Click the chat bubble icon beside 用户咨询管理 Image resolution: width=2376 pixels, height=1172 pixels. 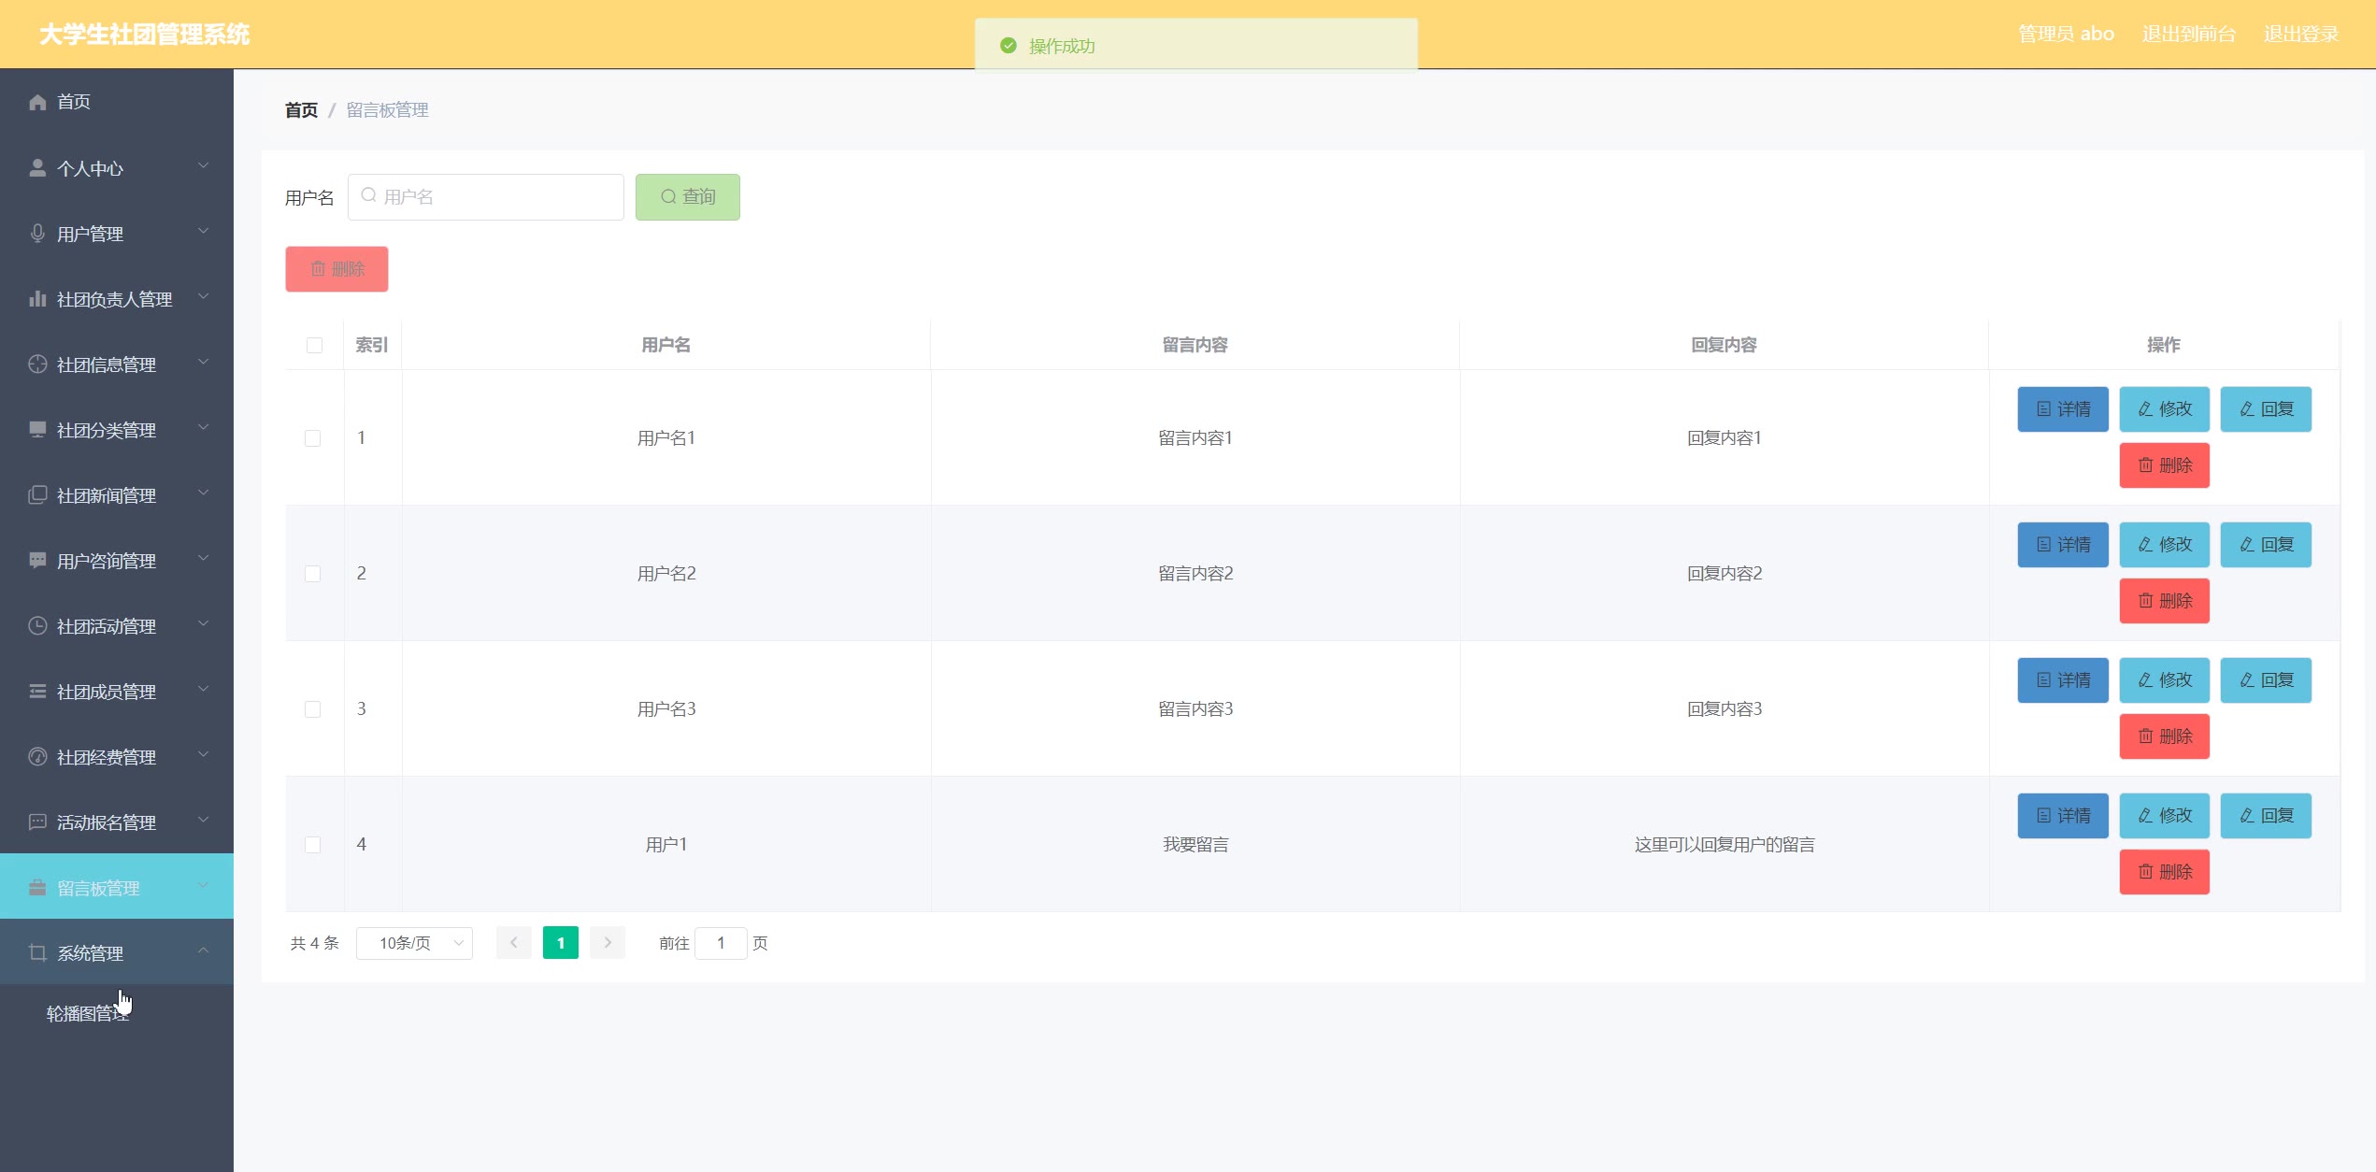tap(37, 561)
